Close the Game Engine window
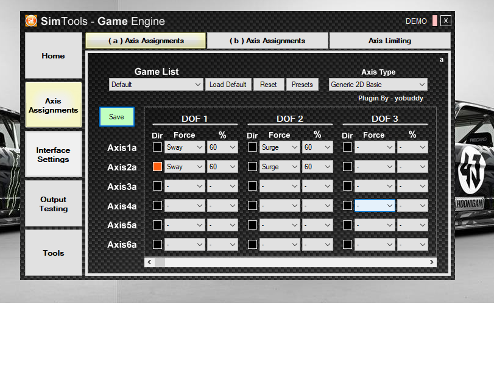This screenshot has width=494, height=375. coord(445,21)
